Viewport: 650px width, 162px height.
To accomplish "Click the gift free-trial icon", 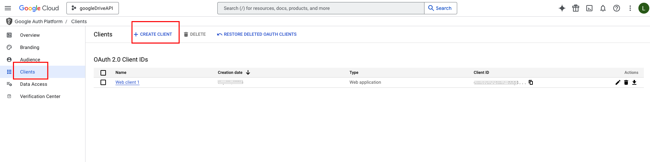I will pos(576,8).
